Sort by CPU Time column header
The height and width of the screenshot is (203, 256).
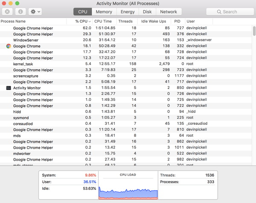tap(105, 21)
